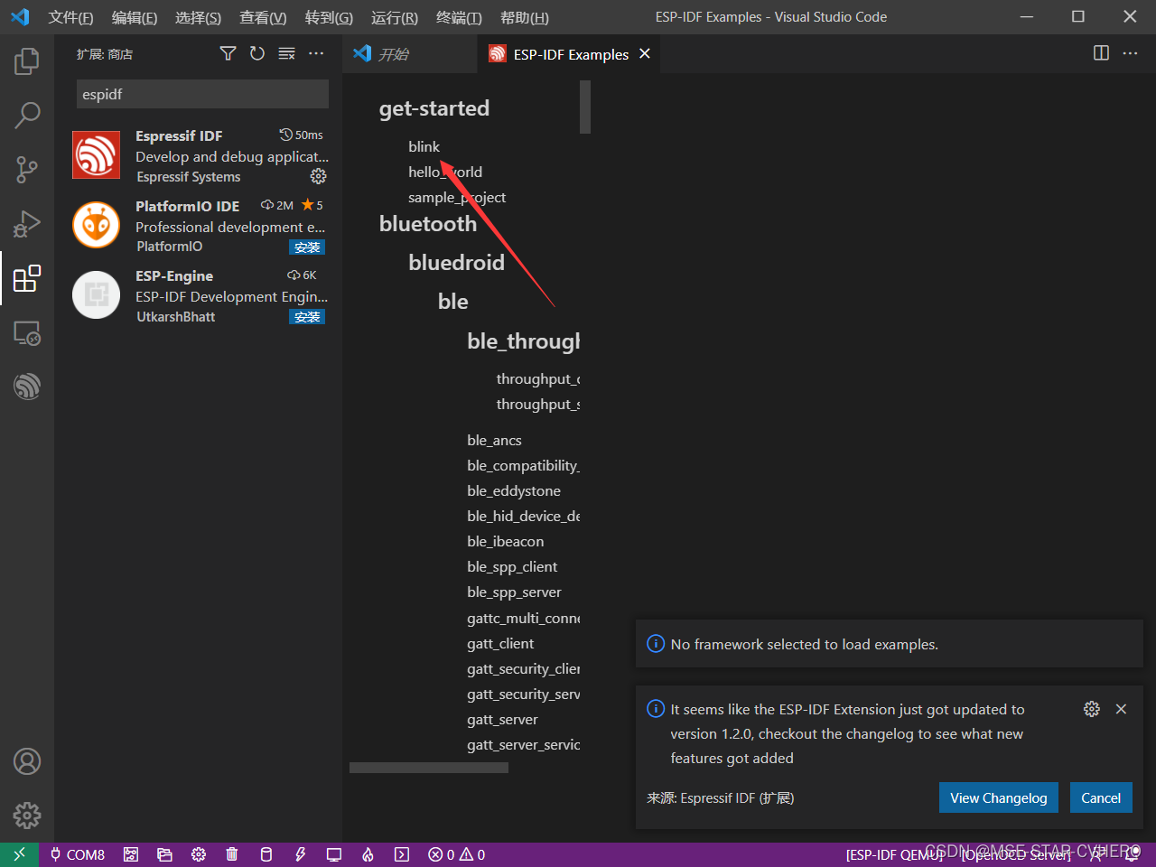Open 终端(T) menu
Image resolution: width=1156 pixels, height=867 pixels.
pos(459,17)
